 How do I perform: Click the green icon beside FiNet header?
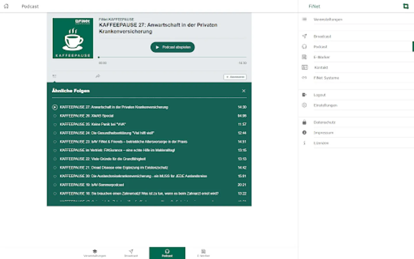pyautogui.click(x=406, y=6)
